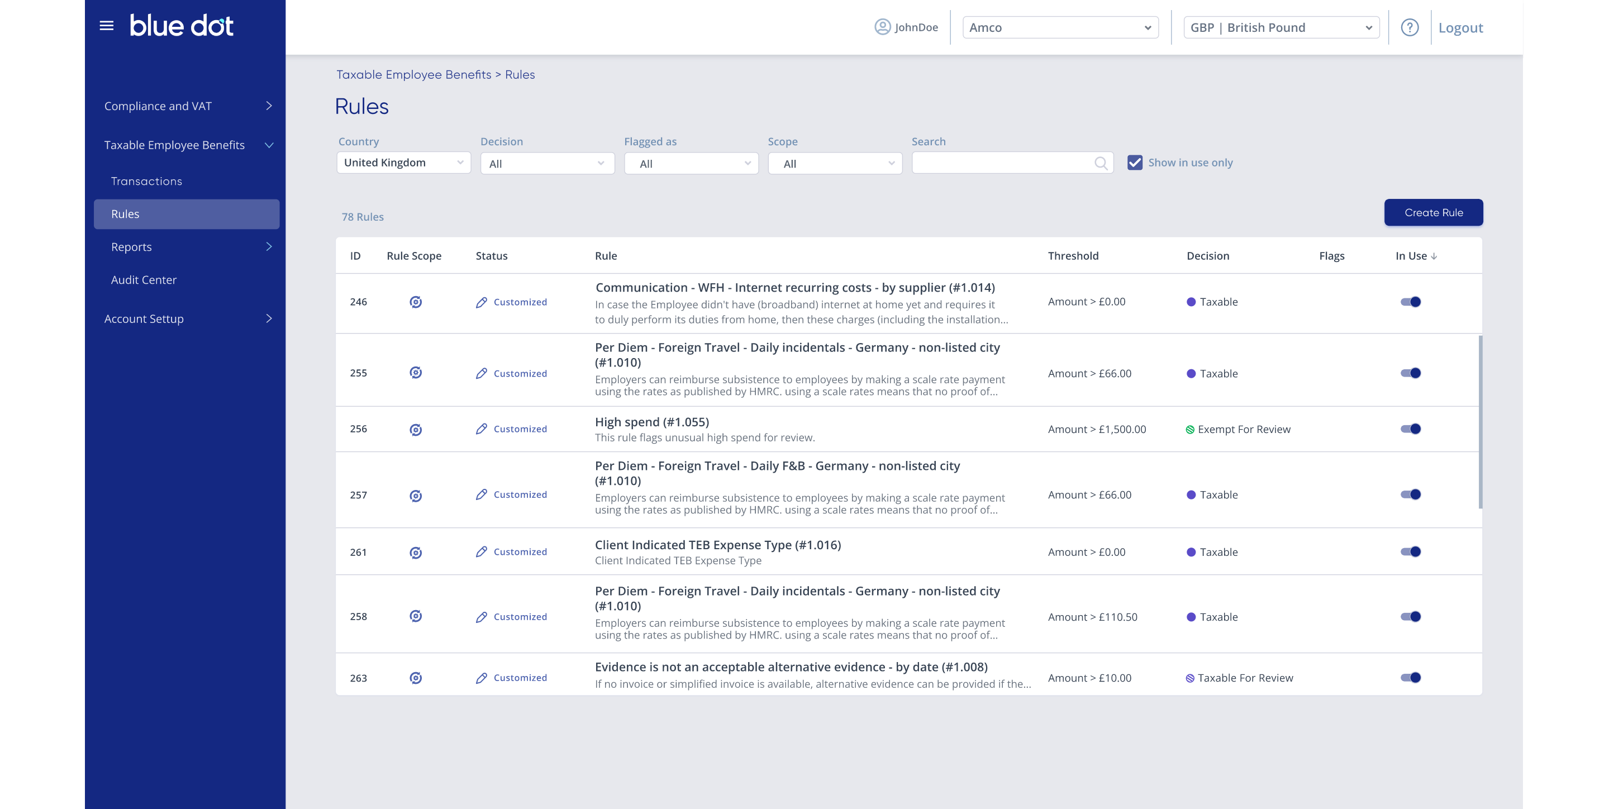Click the table vertical scrollbar
The width and height of the screenshot is (1609, 809).
pyautogui.click(x=1480, y=422)
